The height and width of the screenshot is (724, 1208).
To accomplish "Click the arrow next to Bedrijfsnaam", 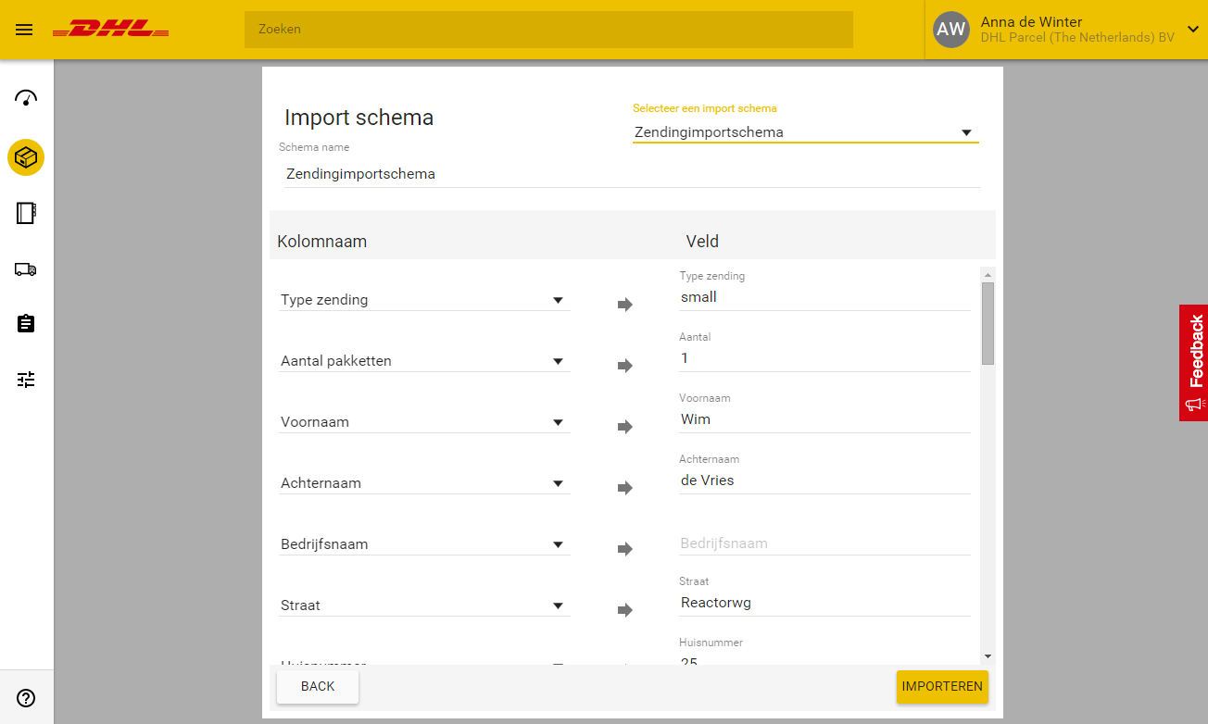I will pyautogui.click(x=625, y=549).
